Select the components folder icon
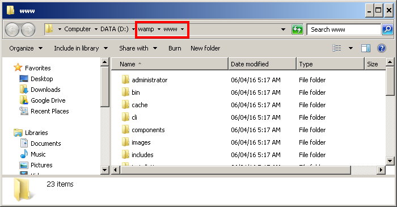The image size is (397, 207). coord(125,129)
